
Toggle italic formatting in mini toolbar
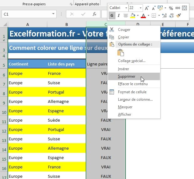pos(119,16)
